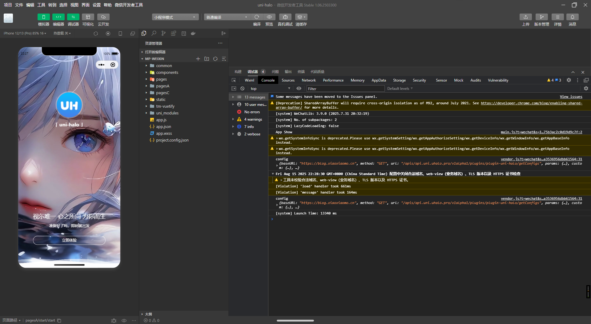Toggle the 编辑器 editor panel button

pos(58,17)
